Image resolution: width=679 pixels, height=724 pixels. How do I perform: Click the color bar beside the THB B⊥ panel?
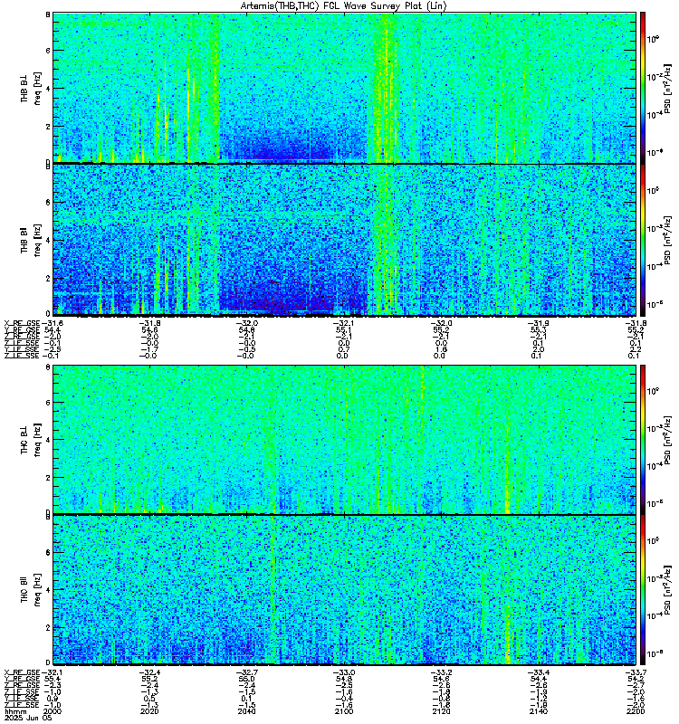(x=643, y=88)
